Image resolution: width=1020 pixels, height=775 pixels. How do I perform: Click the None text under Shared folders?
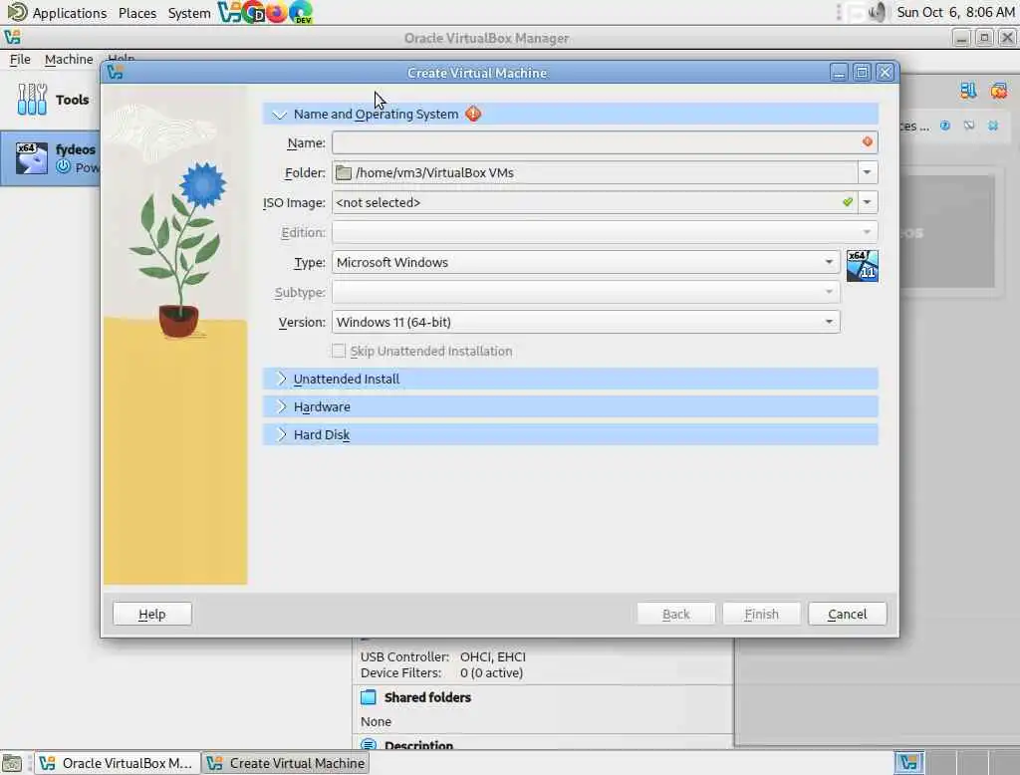click(x=376, y=721)
